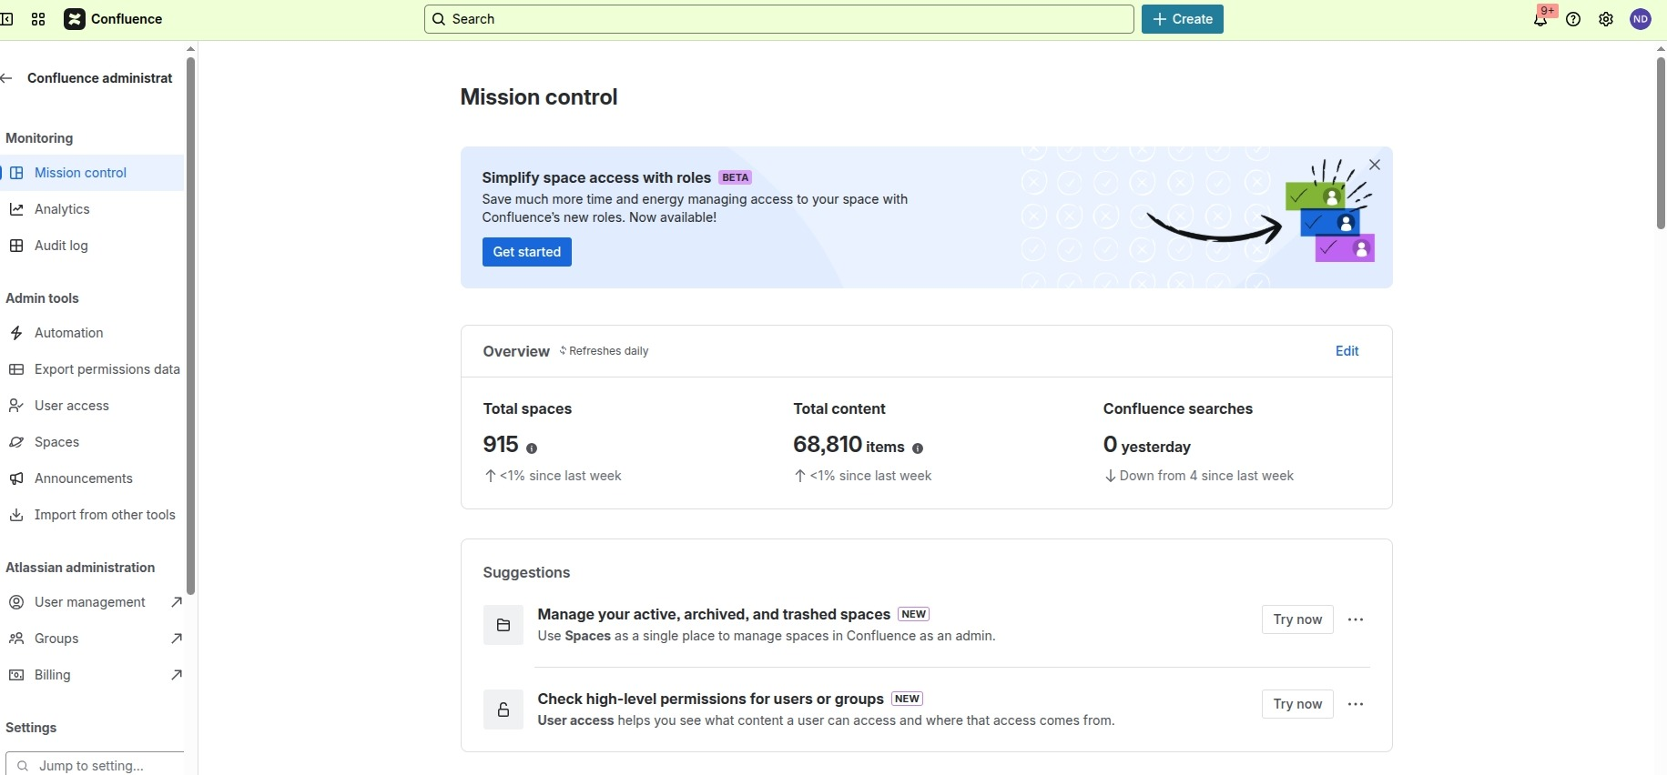Click the Confluence logo icon

pos(75,19)
